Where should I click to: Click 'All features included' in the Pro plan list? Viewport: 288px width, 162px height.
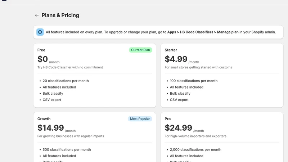coord(186,156)
